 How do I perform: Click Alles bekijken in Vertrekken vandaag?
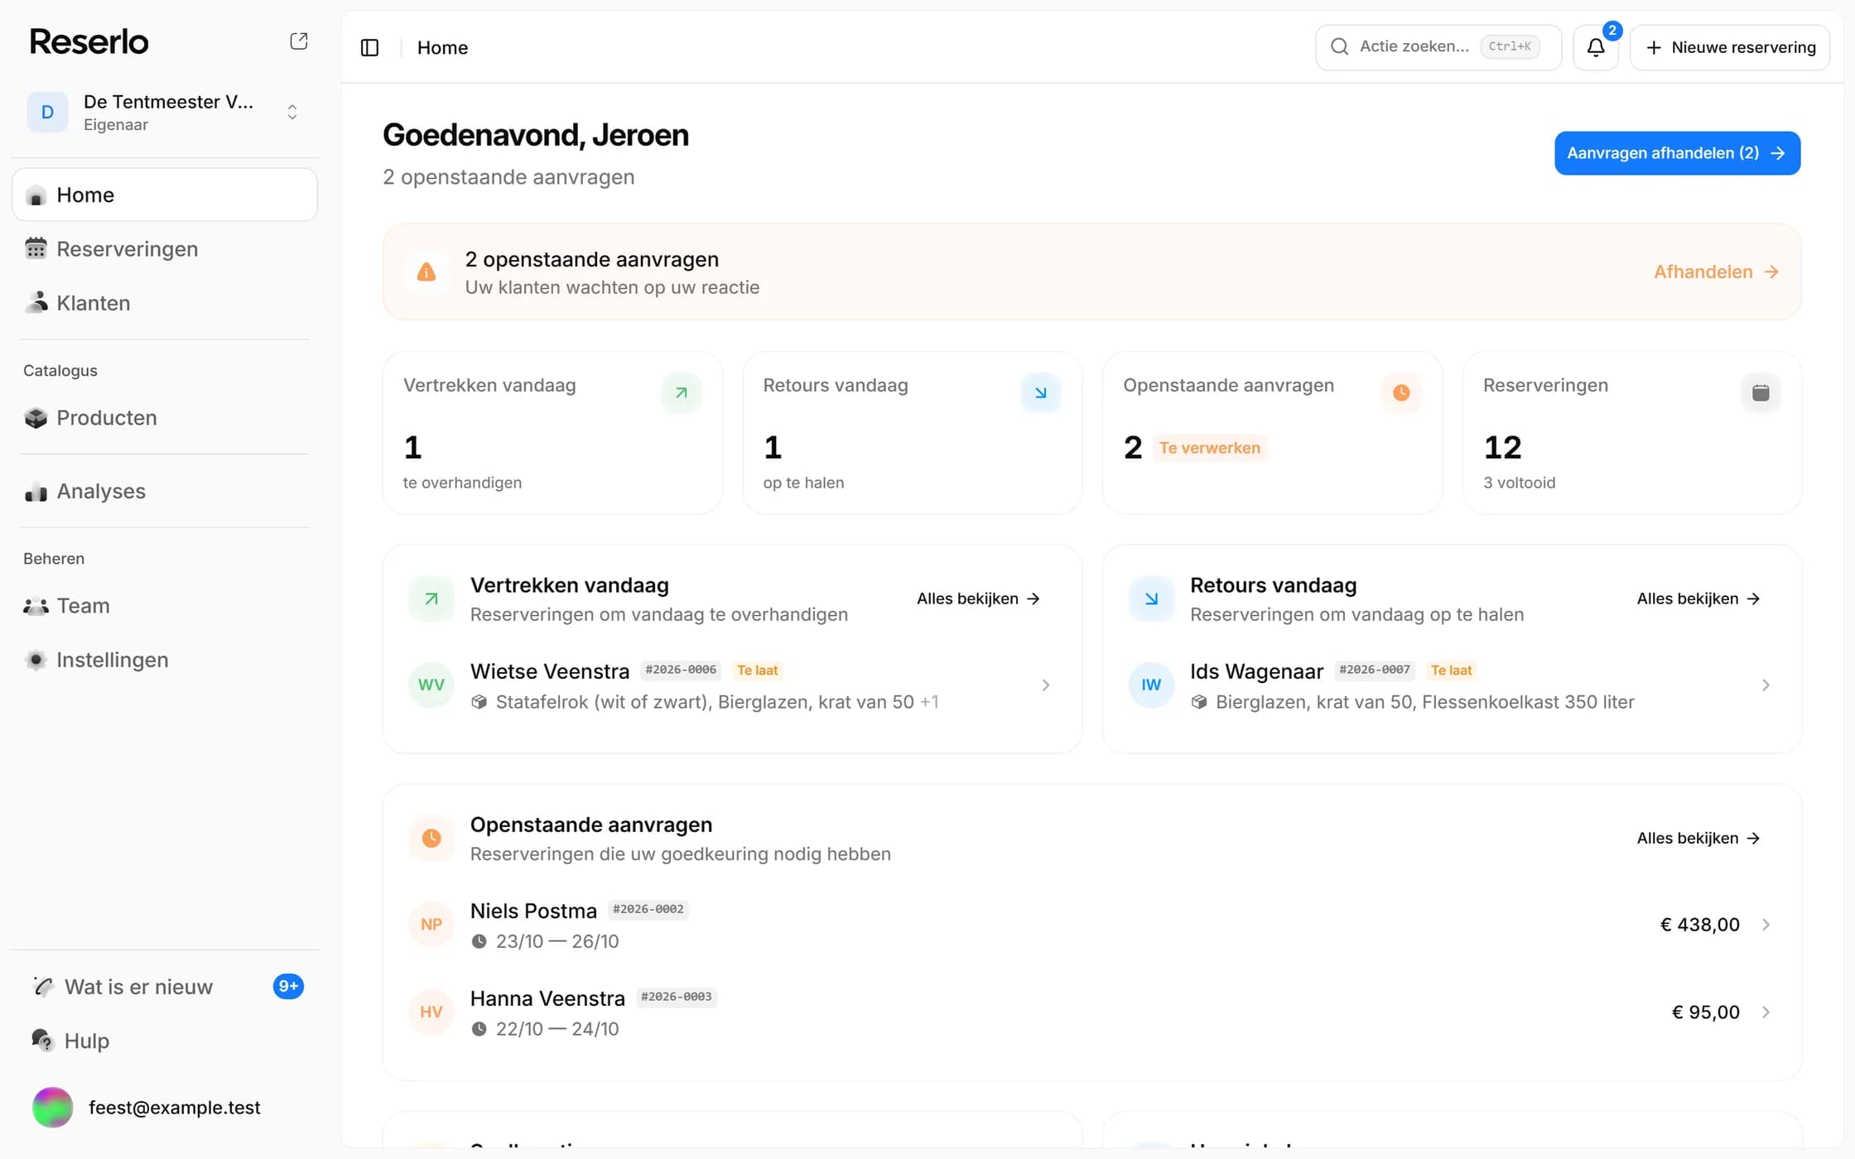pyautogui.click(x=978, y=599)
